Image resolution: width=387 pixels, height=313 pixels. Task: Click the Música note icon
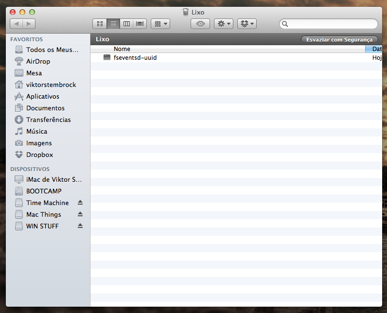pos(19,131)
